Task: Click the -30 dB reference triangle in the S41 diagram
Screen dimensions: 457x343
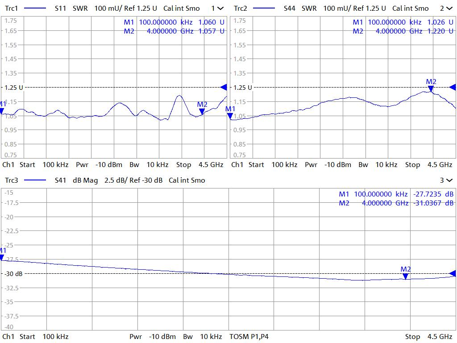Action: point(453,273)
